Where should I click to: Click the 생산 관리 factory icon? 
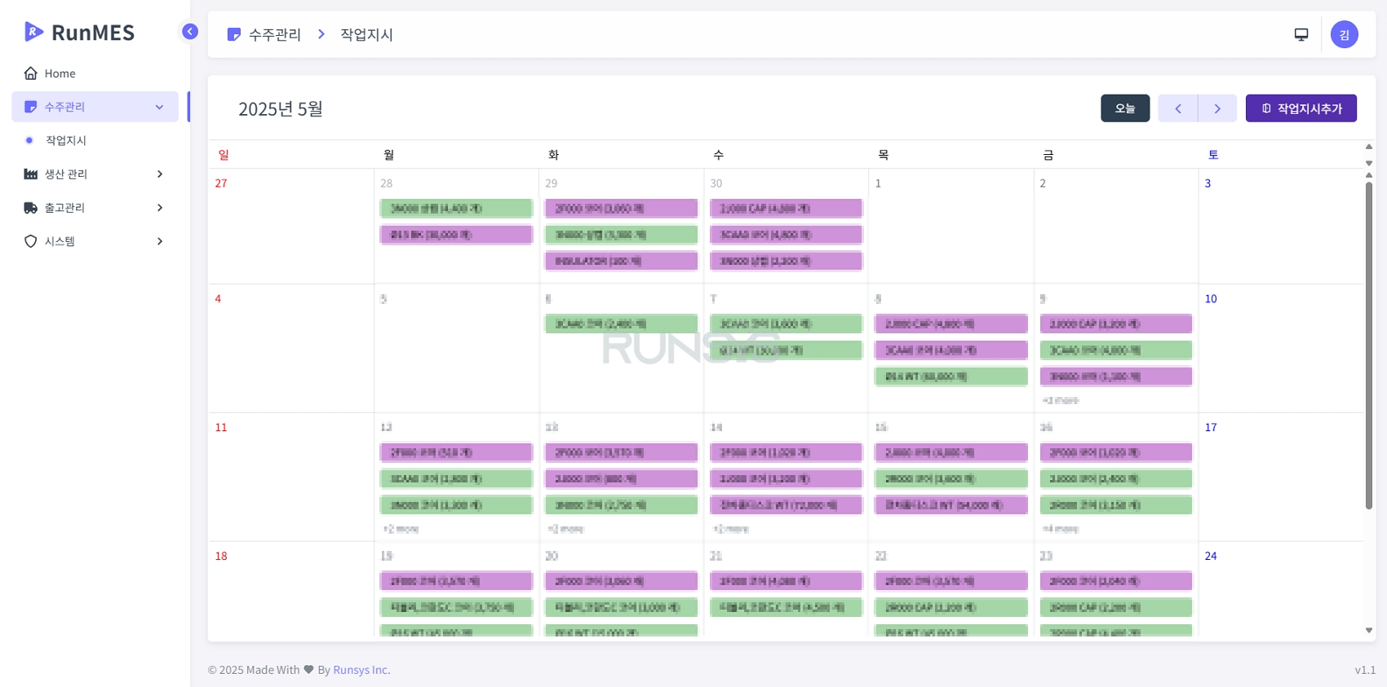31,174
